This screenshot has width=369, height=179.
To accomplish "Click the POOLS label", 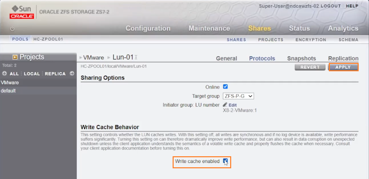I will tap(20, 39).
